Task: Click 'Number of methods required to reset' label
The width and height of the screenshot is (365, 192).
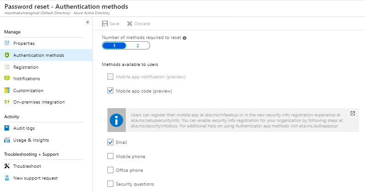Action: click(x=141, y=38)
